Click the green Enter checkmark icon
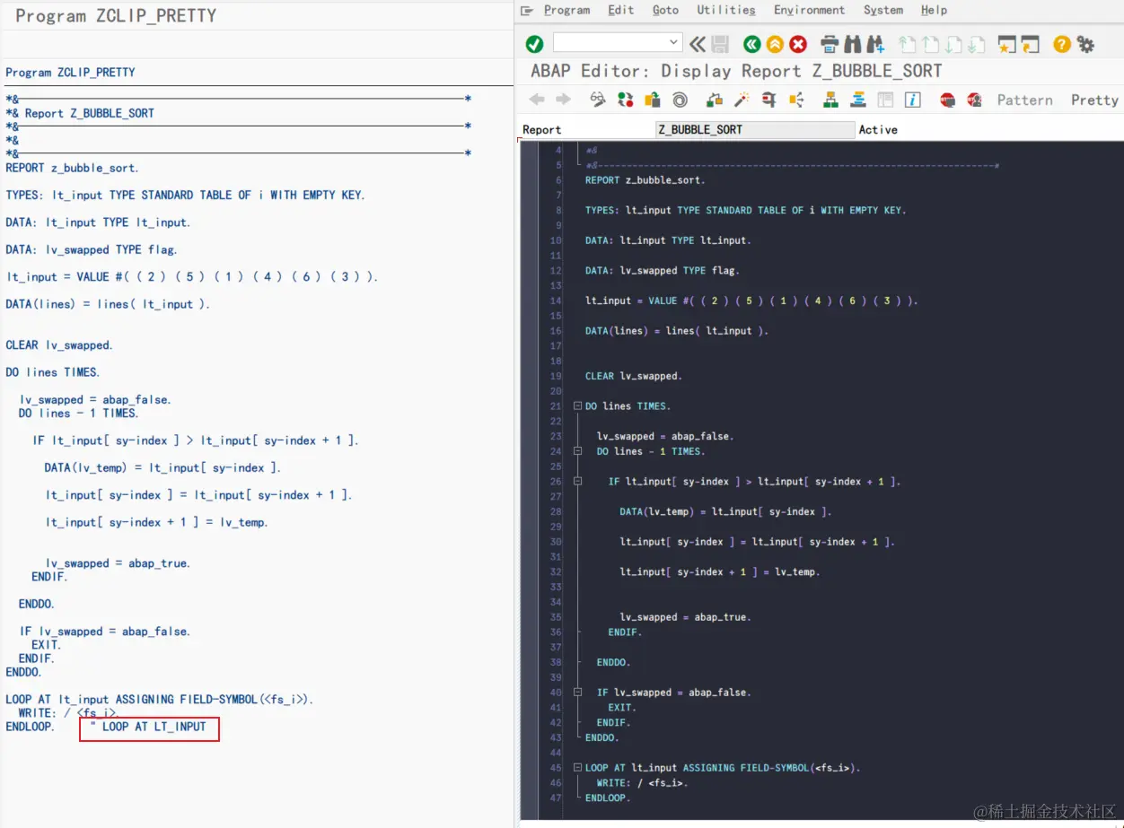 tap(534, 44)
